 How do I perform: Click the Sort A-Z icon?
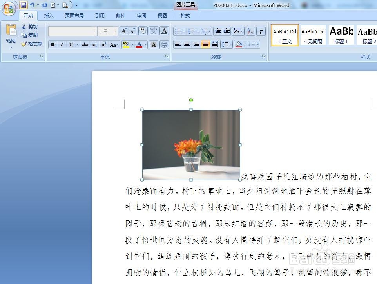click(x=250, y=31)
